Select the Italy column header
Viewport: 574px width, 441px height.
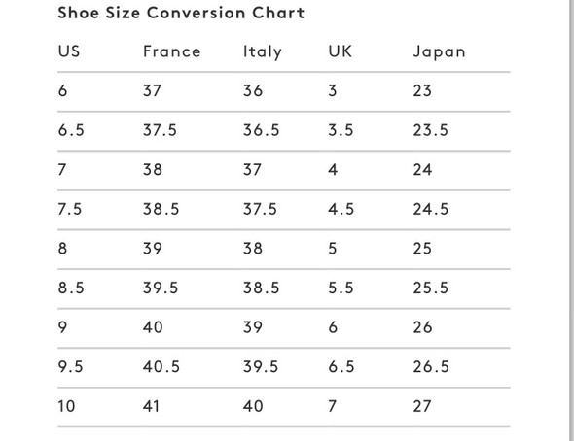(x=263, y=51)
